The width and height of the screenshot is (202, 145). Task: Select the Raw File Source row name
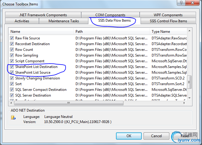(28, 38)
